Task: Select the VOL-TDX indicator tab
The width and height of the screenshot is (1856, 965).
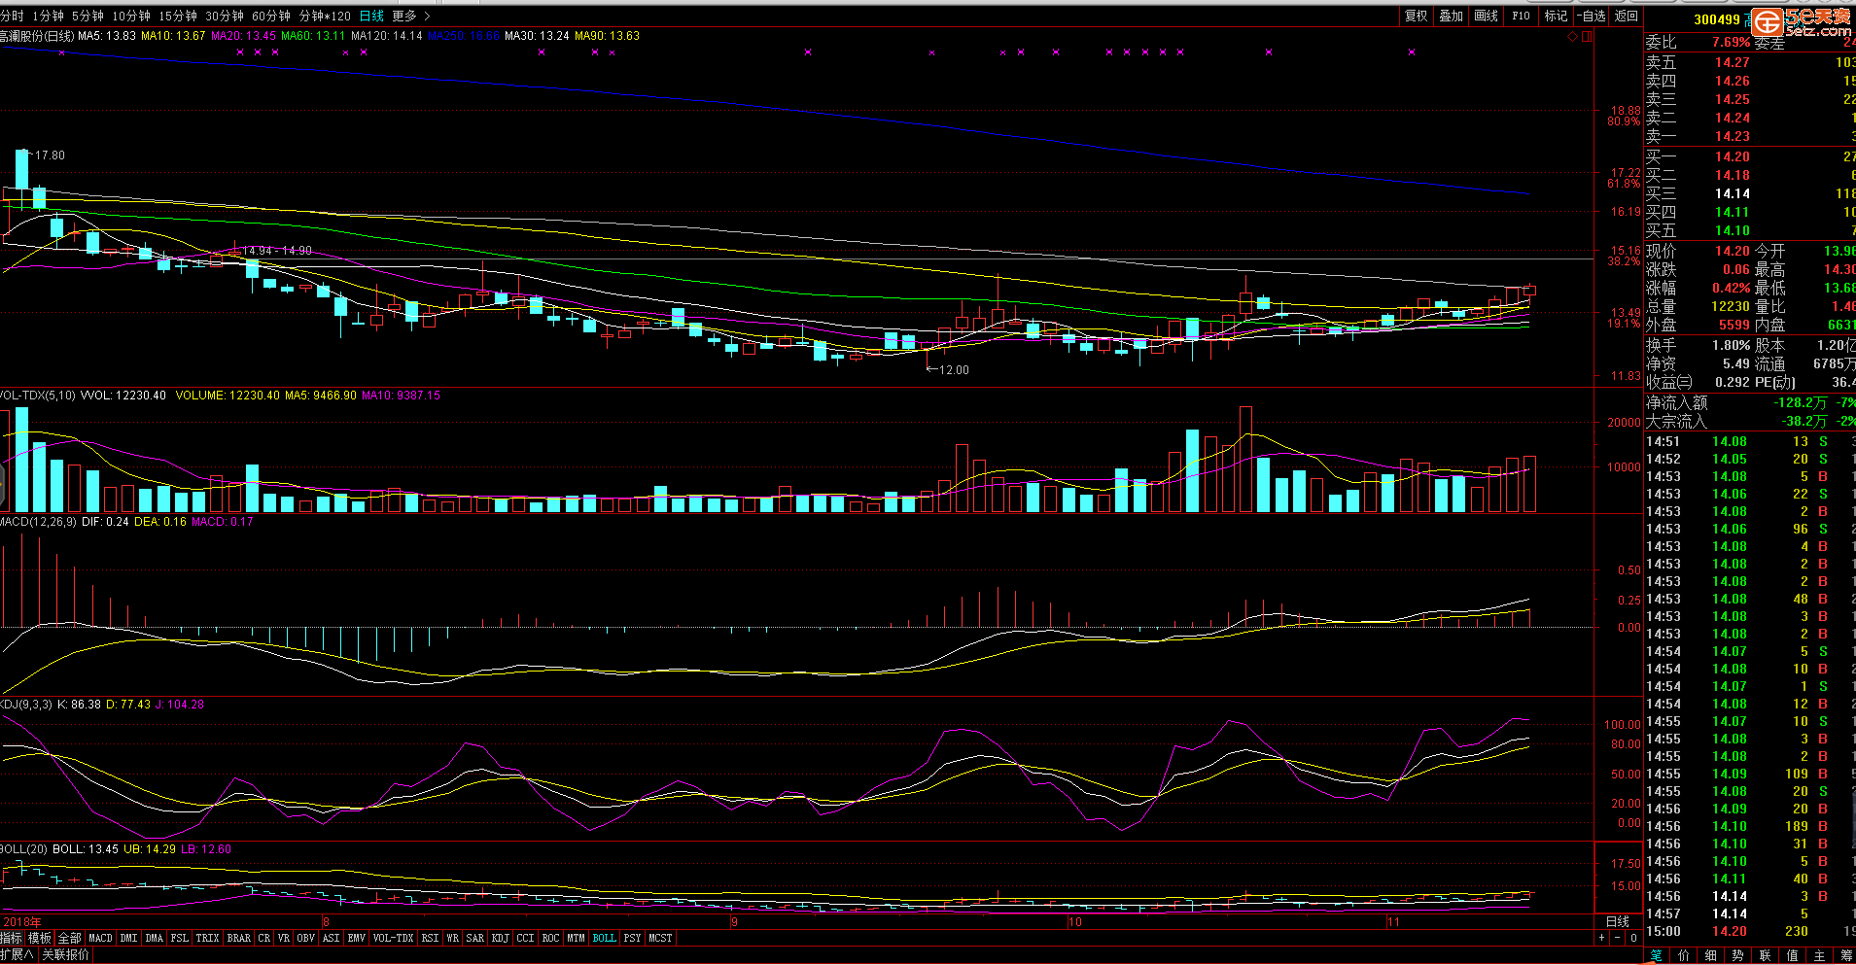Action: point(394,938)
